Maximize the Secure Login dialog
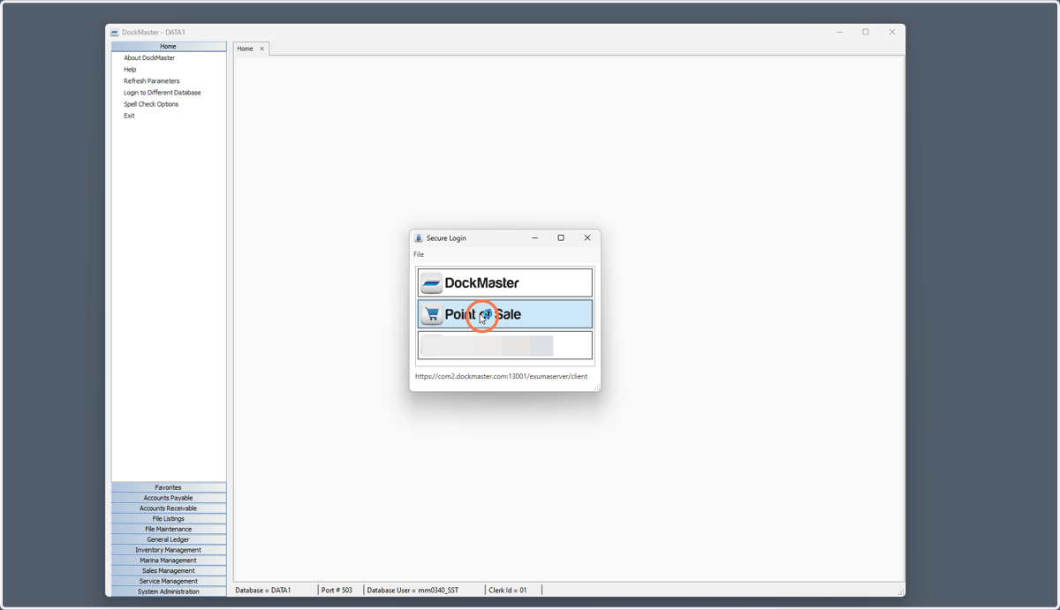This screenshot has width=1060, height=610. pyautogui.click(x=561, y=237)
